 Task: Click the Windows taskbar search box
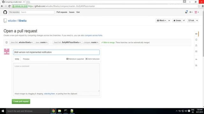(28, 111)
